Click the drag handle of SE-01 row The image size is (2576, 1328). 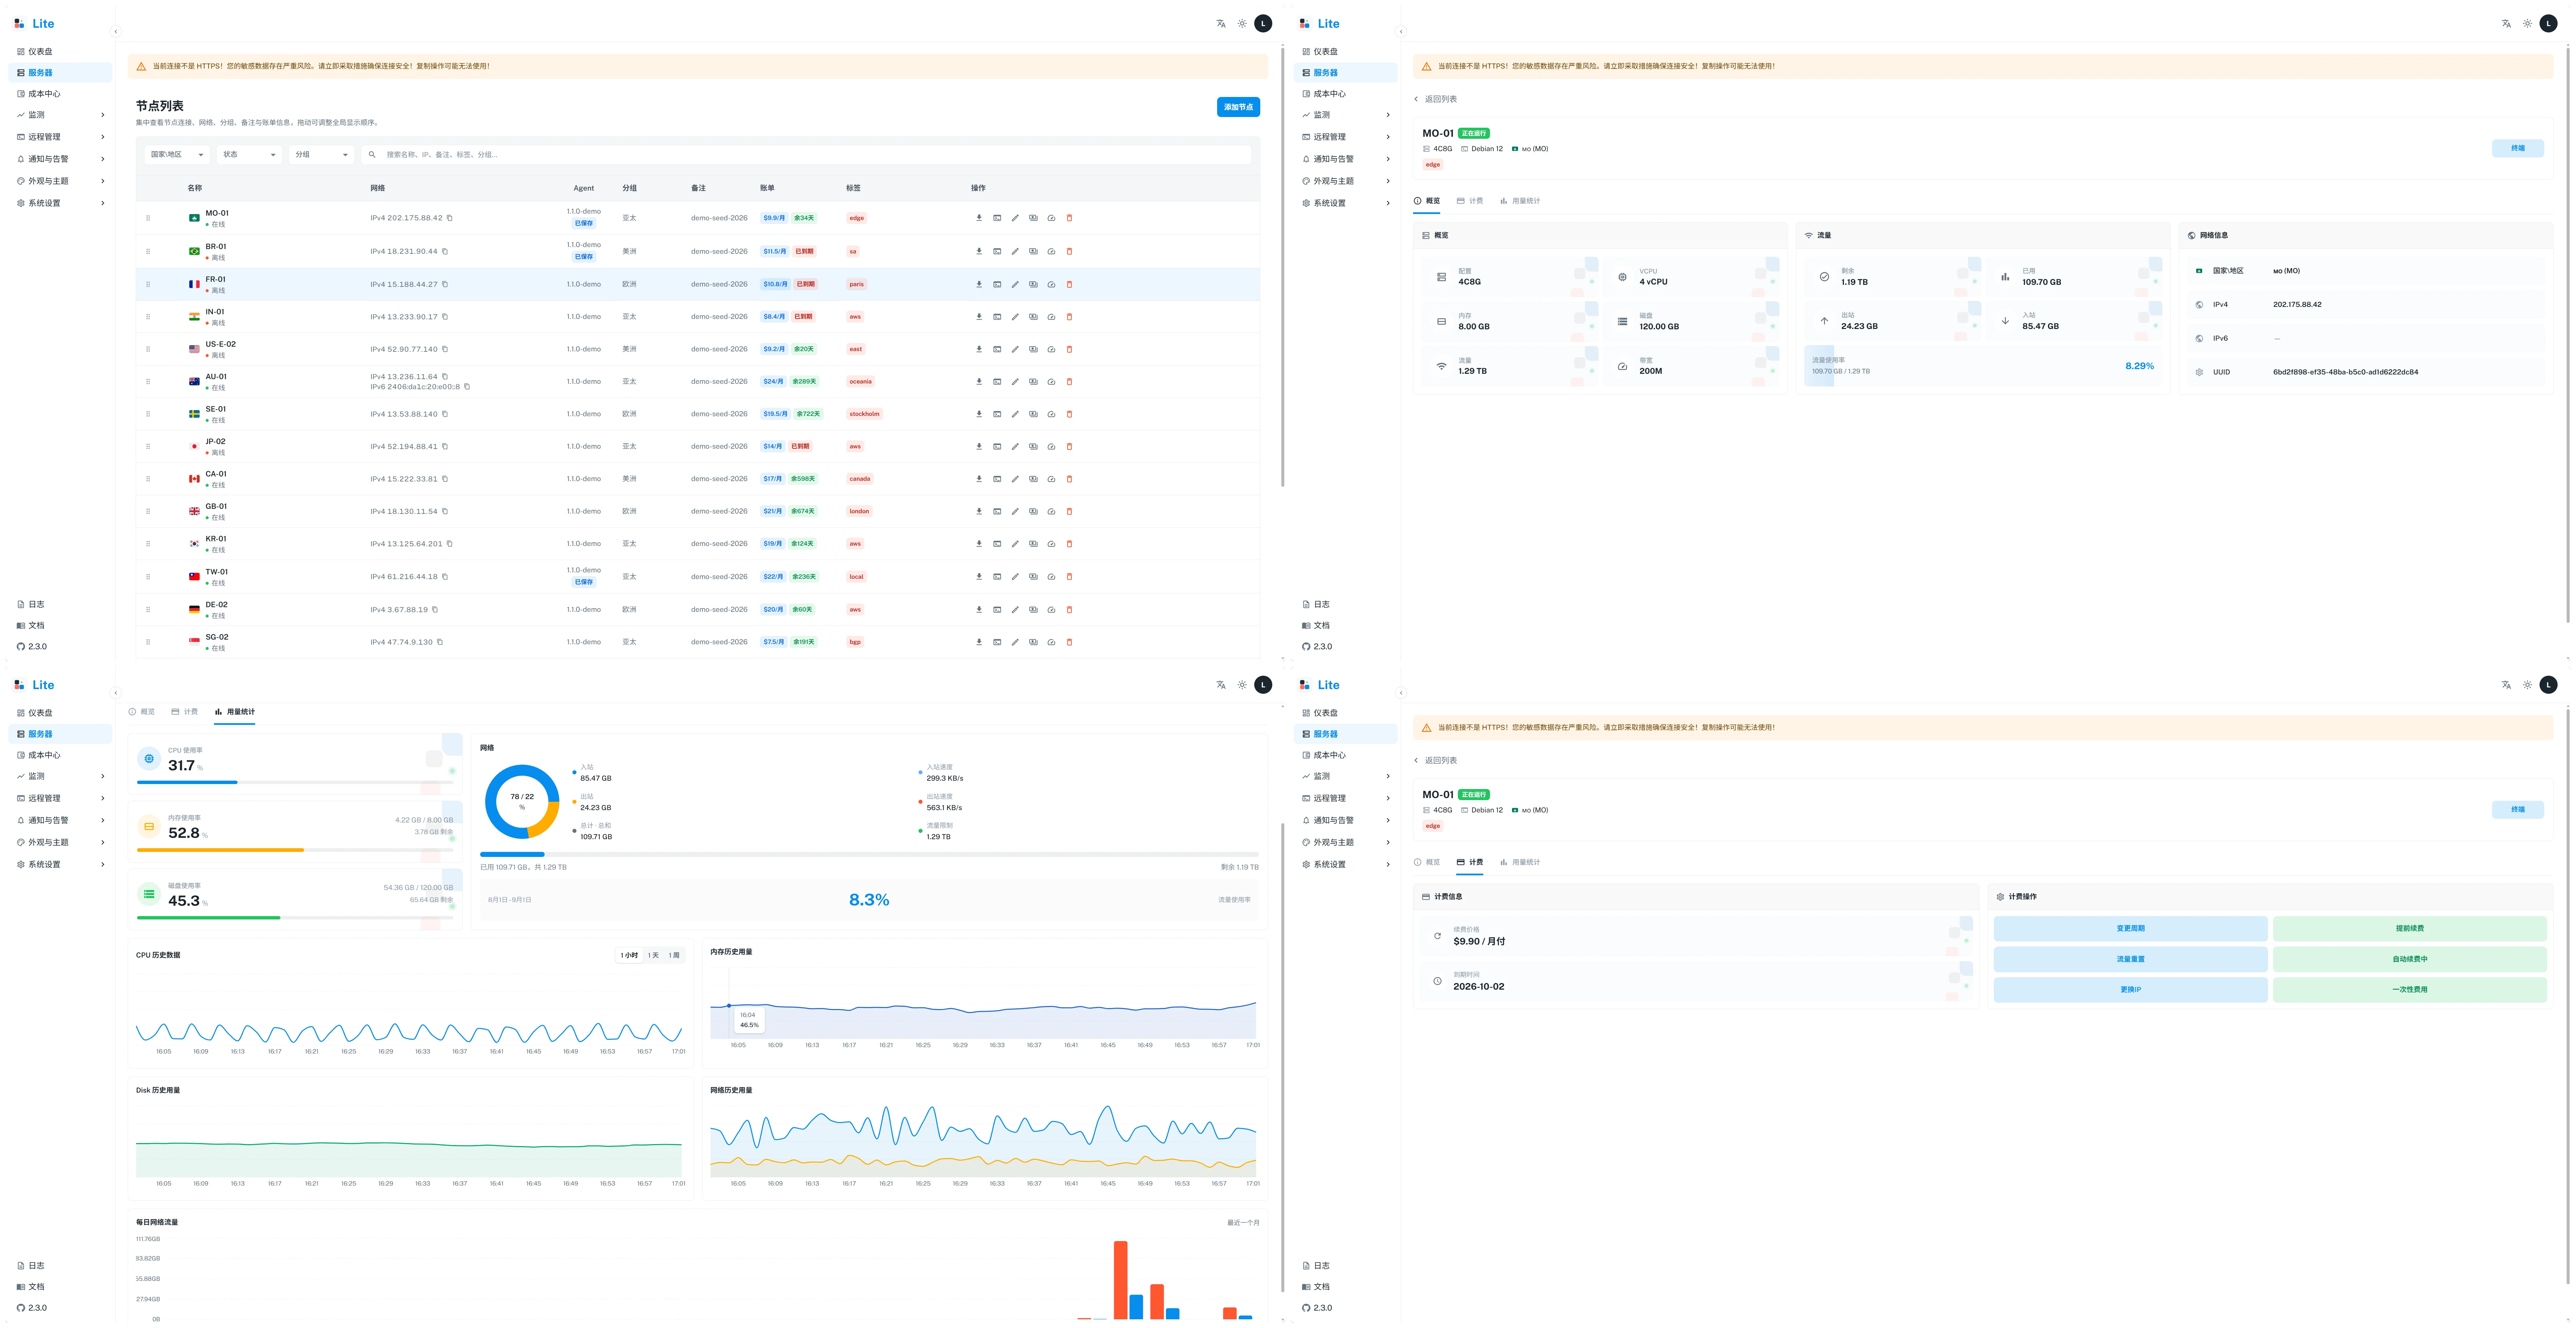pyautogui.click(x=148, y=414)
